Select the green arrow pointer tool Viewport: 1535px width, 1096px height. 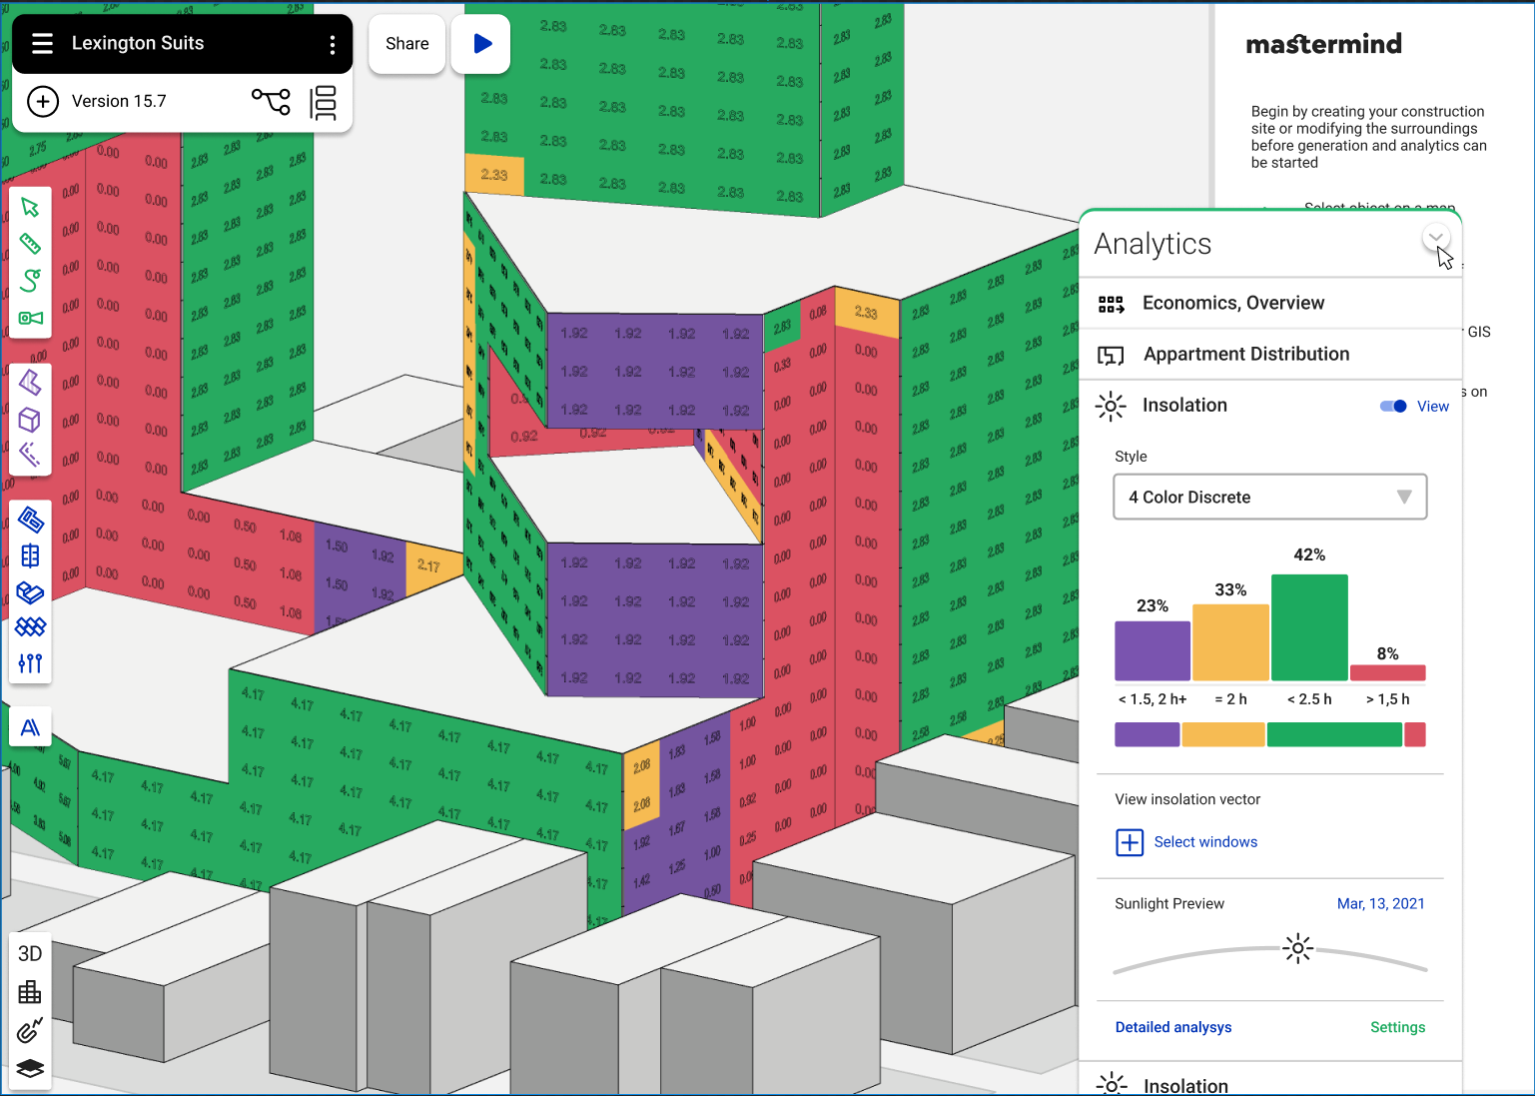30,207
